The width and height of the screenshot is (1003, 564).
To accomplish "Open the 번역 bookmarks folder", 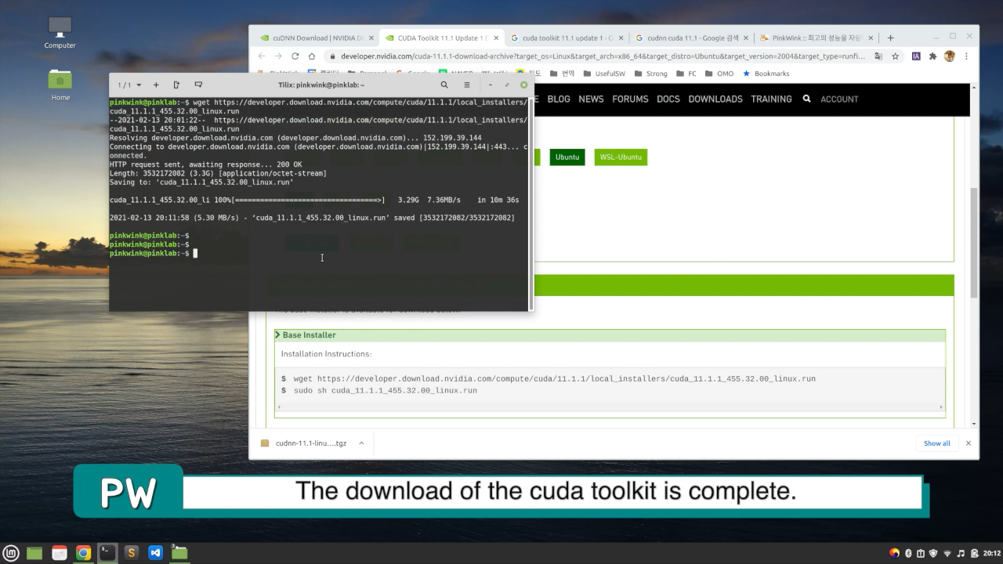I will (563, 74).
